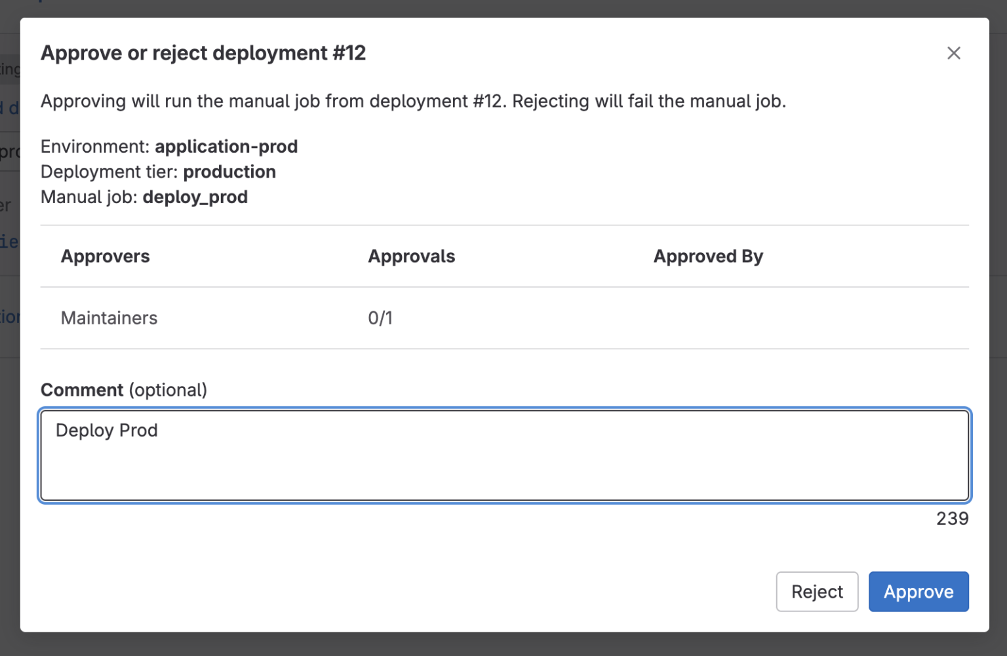Click the 'Rejecting will fail' sentence

point(648,102)
